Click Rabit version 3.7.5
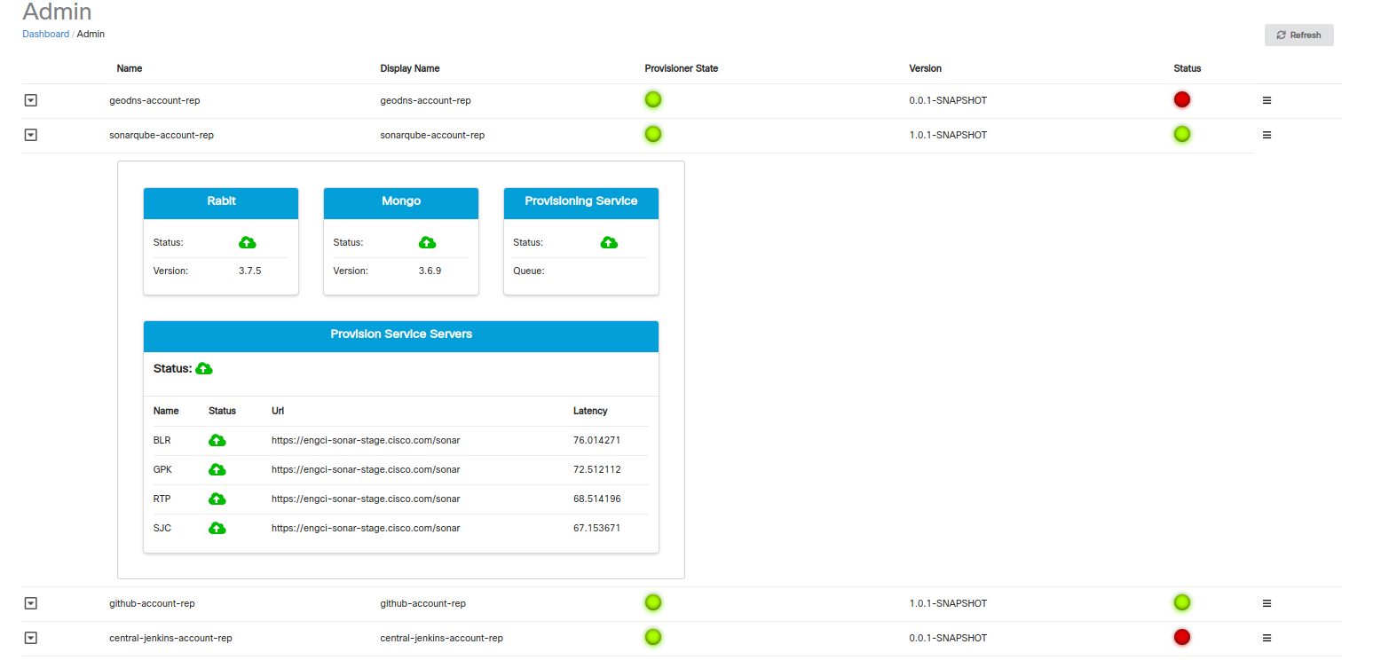Screen dimensions: 1373x660 [250, 271]
